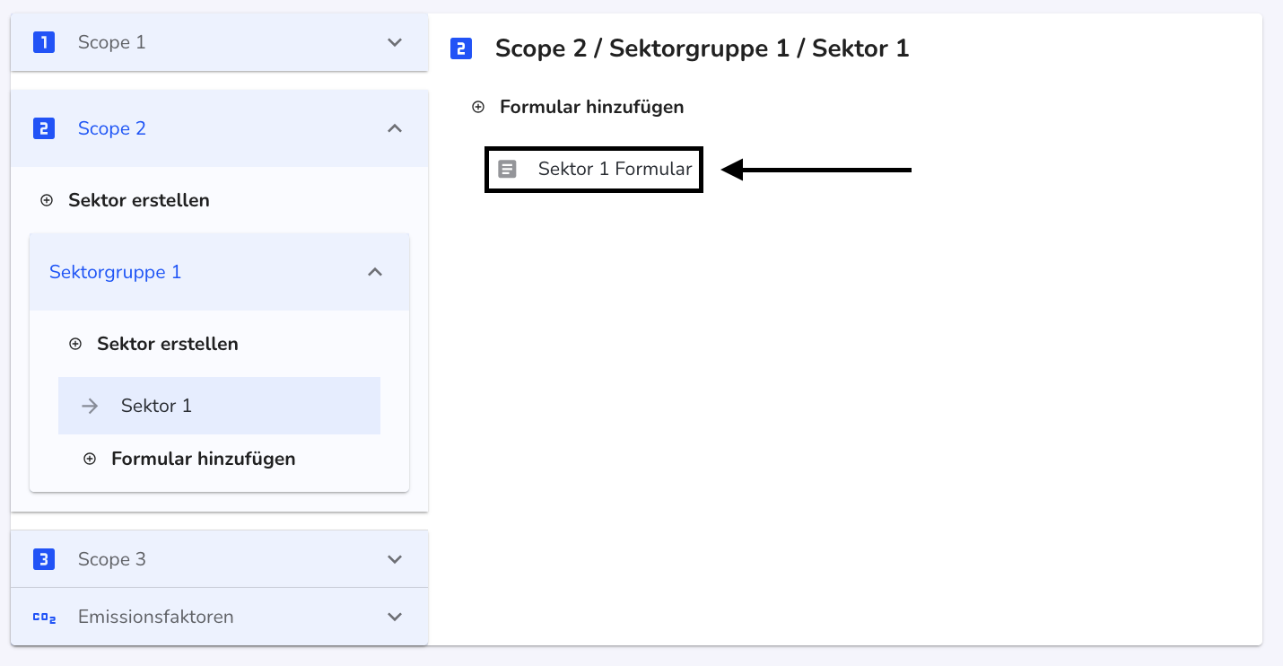This screenshot has height=666, width=1283.
Task: Expand the Scope 1 chevron
Action: pyautogui.click(x=395, y=42)
